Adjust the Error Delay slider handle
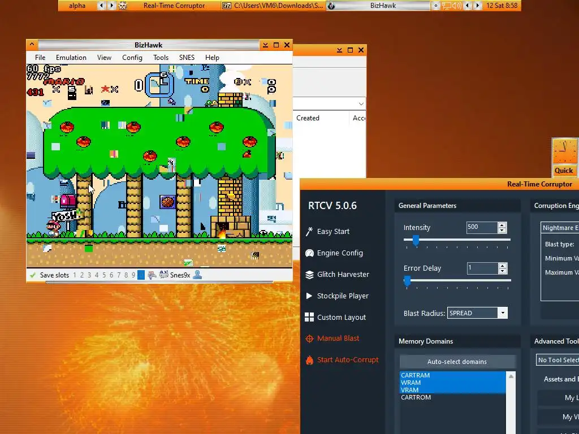The width and height of the screenshot is (579, 434). [407, 281]
